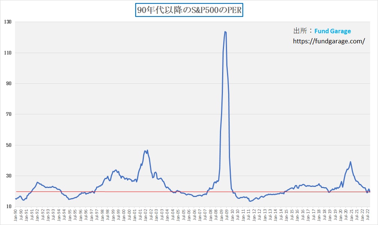Click the 30 y-axis label

(x=9, y=176)
